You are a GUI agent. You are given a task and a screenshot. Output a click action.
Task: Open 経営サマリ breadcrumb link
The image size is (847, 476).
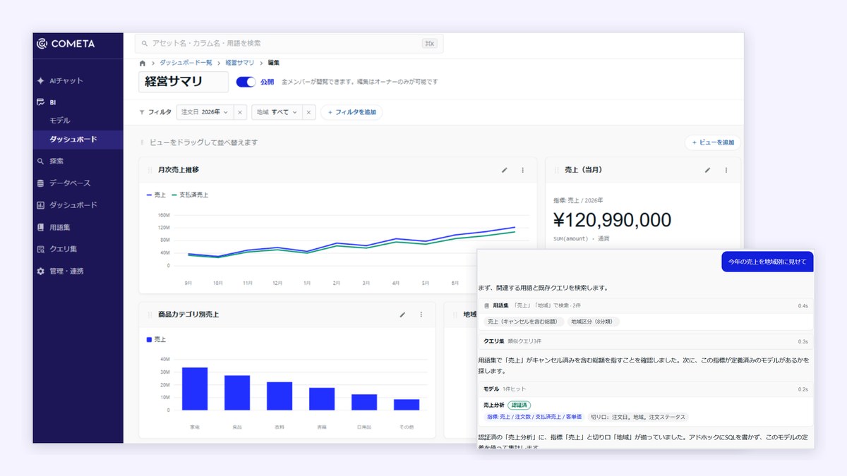coord(240,63)
